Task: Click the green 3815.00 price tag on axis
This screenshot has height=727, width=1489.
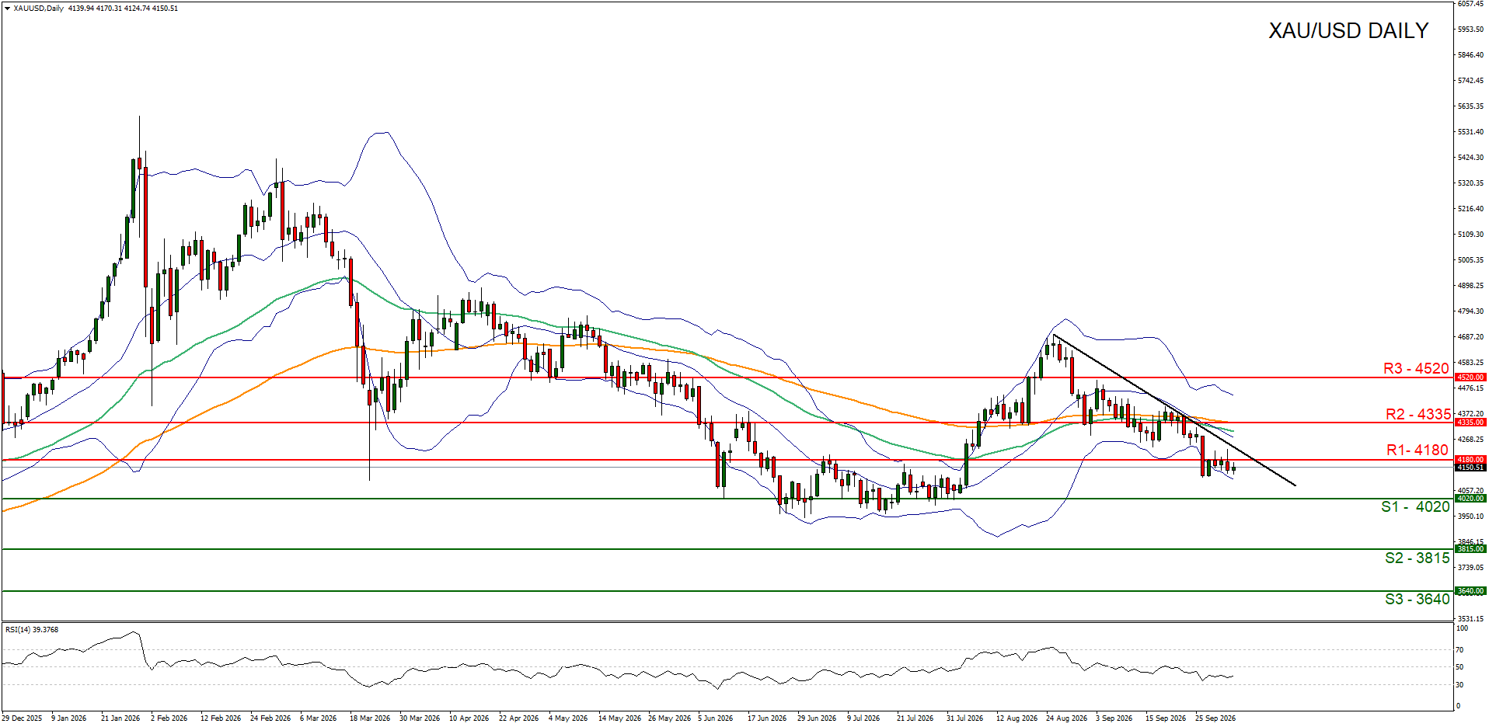Action: [1470, 549]
